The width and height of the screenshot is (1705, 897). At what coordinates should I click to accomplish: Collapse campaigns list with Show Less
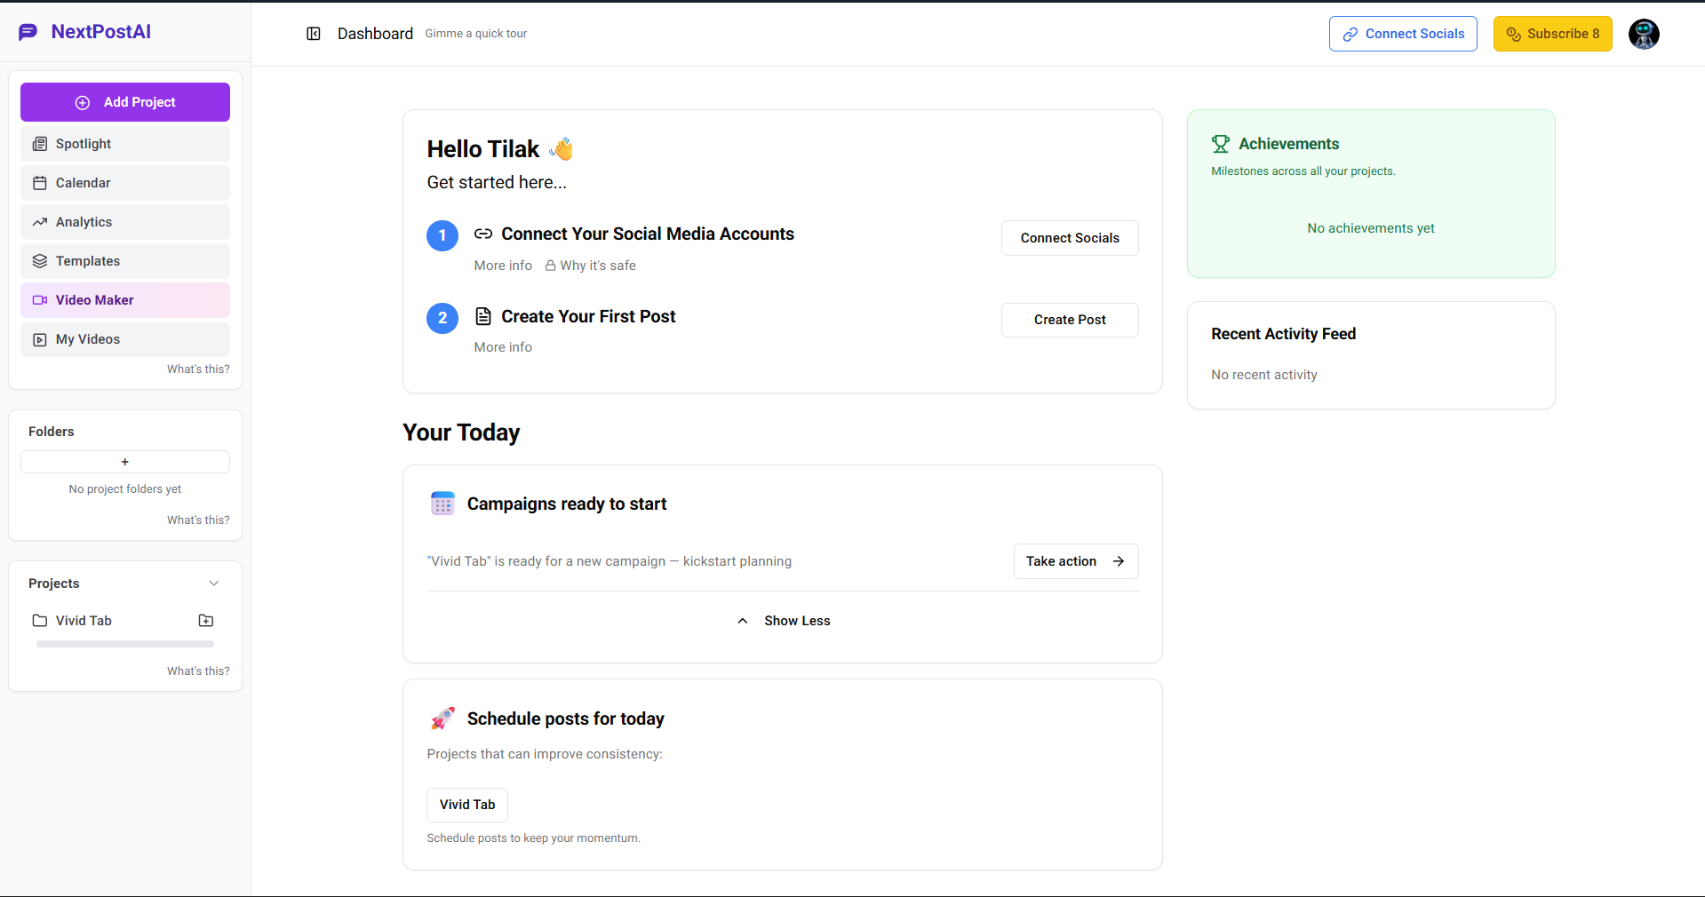point(783,621)
